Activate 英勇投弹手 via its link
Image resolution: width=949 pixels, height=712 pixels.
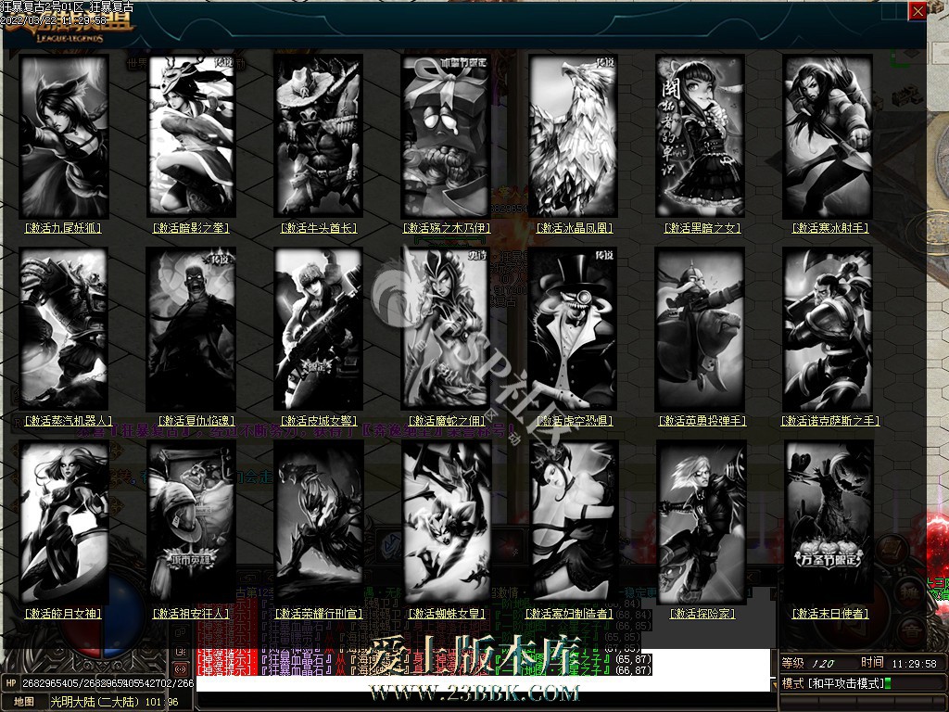(702, 421)
